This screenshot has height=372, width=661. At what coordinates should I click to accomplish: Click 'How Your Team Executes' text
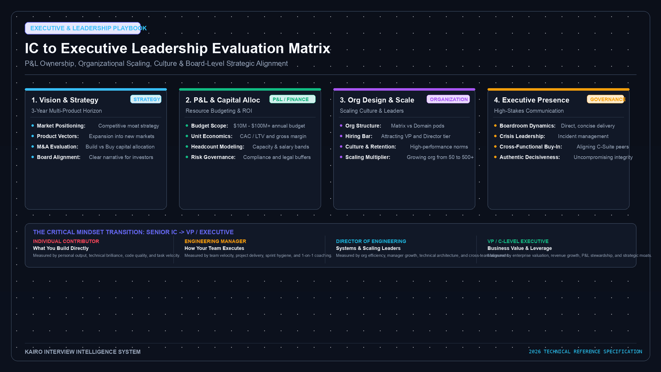coord(214,248)
